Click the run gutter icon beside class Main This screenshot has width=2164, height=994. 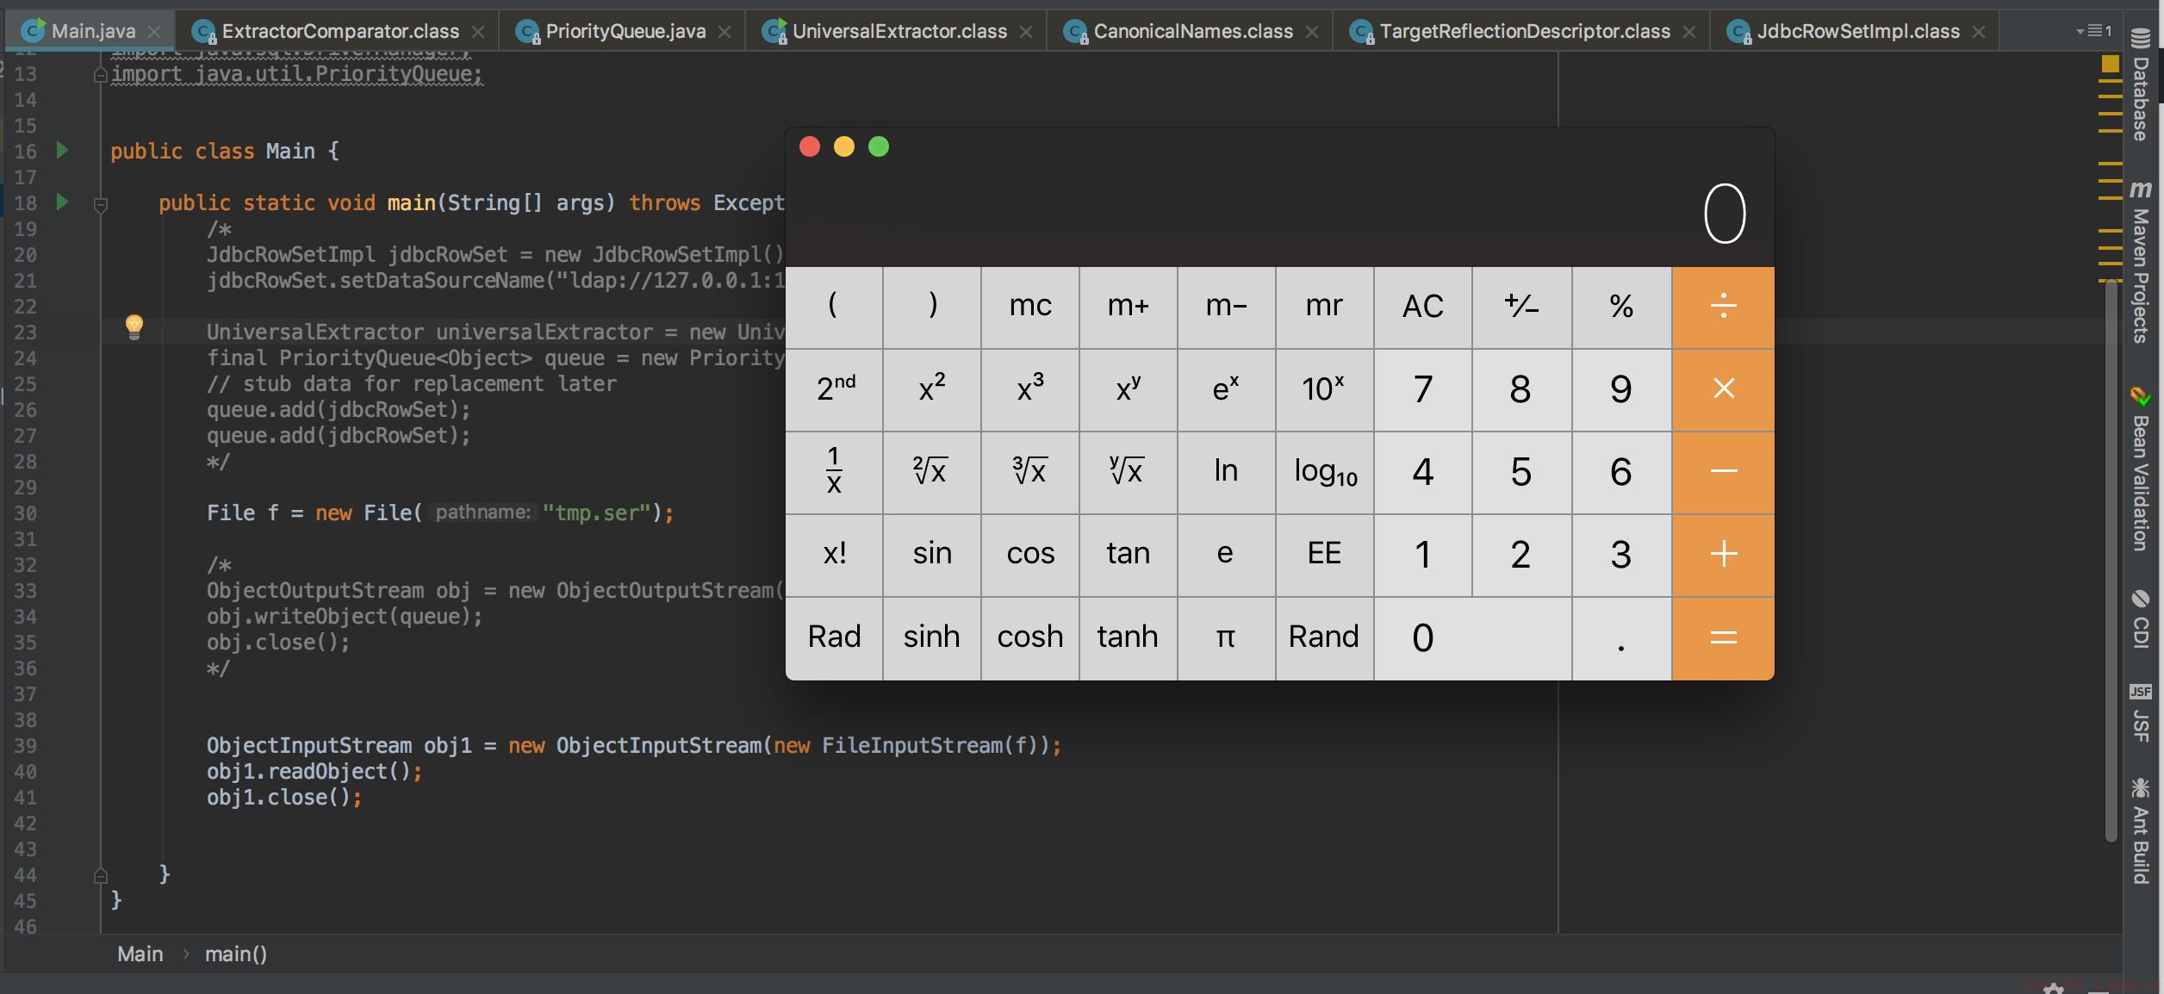pos(62,151)
